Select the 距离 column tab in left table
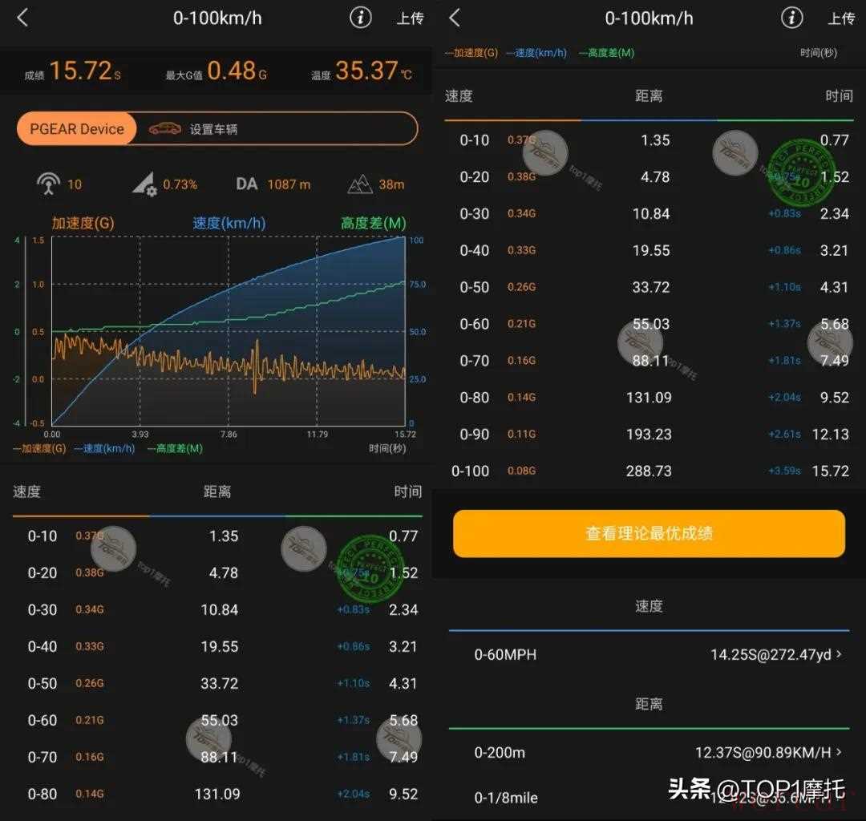Viewport: 866px width, 821px height. (x=217, y=491)
